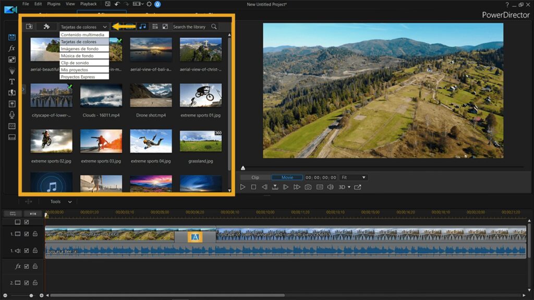The height and width of the screenshot is (300, 534).
Task: Open the Effect room
Action: point(11,48)
